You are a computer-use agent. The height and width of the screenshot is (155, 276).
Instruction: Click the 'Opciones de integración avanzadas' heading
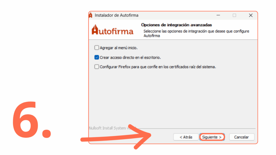pyautogui.click(x=176, y=25)
